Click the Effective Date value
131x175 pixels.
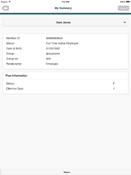[114, 89]
